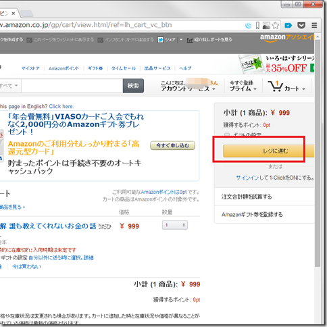The width and height of the screenshot is (327, 327).
Task: Open the マイストア menu link
Action: click(x=30, y=68)
